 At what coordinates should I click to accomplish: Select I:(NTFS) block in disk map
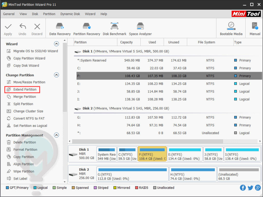point(242,154)
